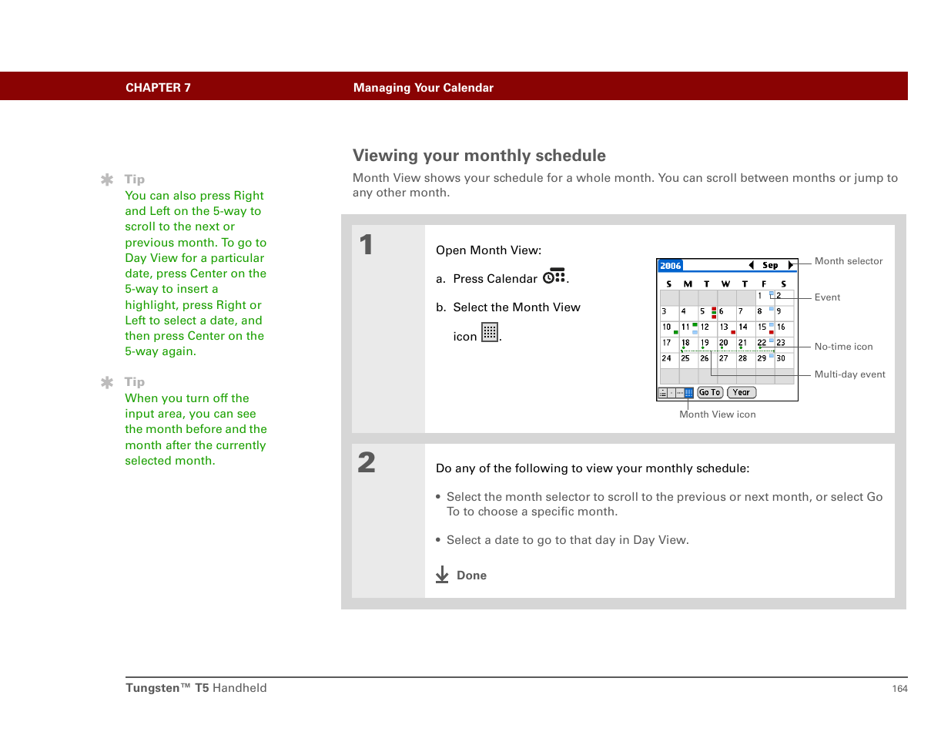951x735 pixels.
Task: Click the Calendar button icon after 'Press Calendar'
Action: click(554, 277)
